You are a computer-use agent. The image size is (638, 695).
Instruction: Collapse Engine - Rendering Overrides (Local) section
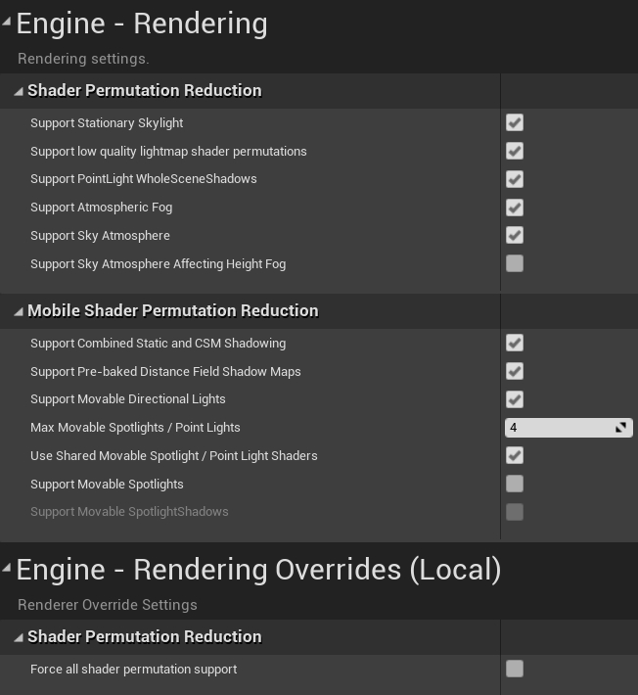pos(6,568)
